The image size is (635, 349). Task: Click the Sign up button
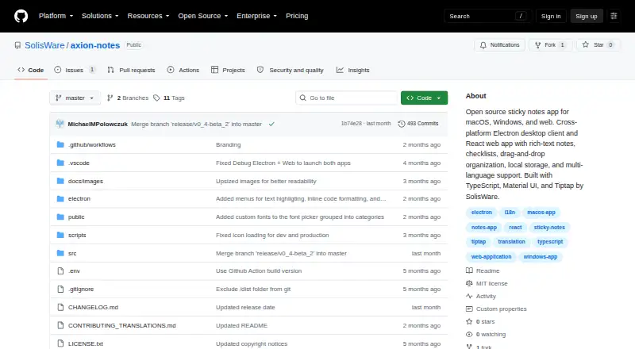pyautogui.click(x=587, y=16)
